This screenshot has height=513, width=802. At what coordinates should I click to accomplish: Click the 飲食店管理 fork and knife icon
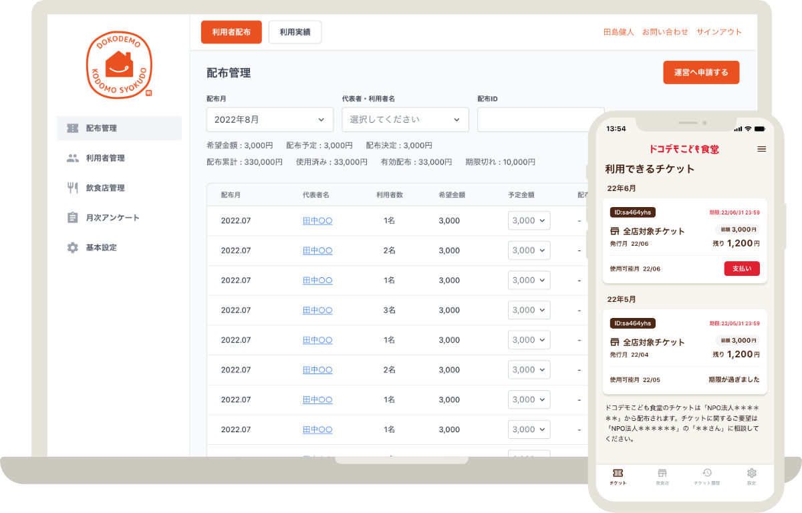tap(73, 188)
